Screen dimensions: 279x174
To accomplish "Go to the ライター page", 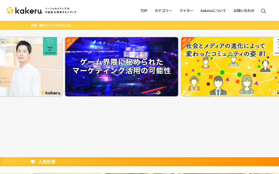I will [186, 11].
